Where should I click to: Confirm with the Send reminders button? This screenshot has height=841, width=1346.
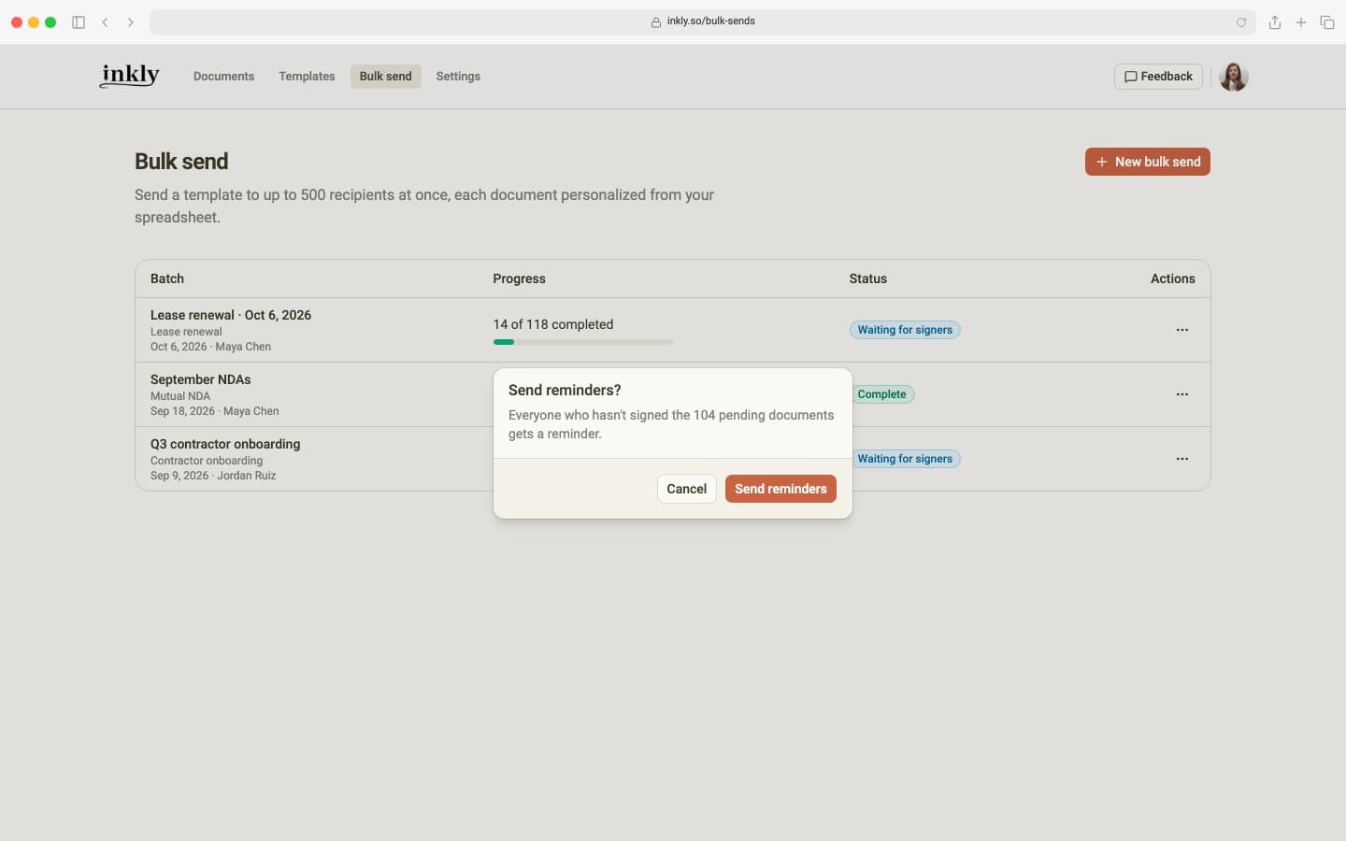tap(780, 489)
